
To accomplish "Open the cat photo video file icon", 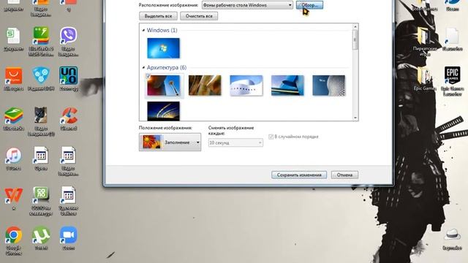I will point(41,115).
